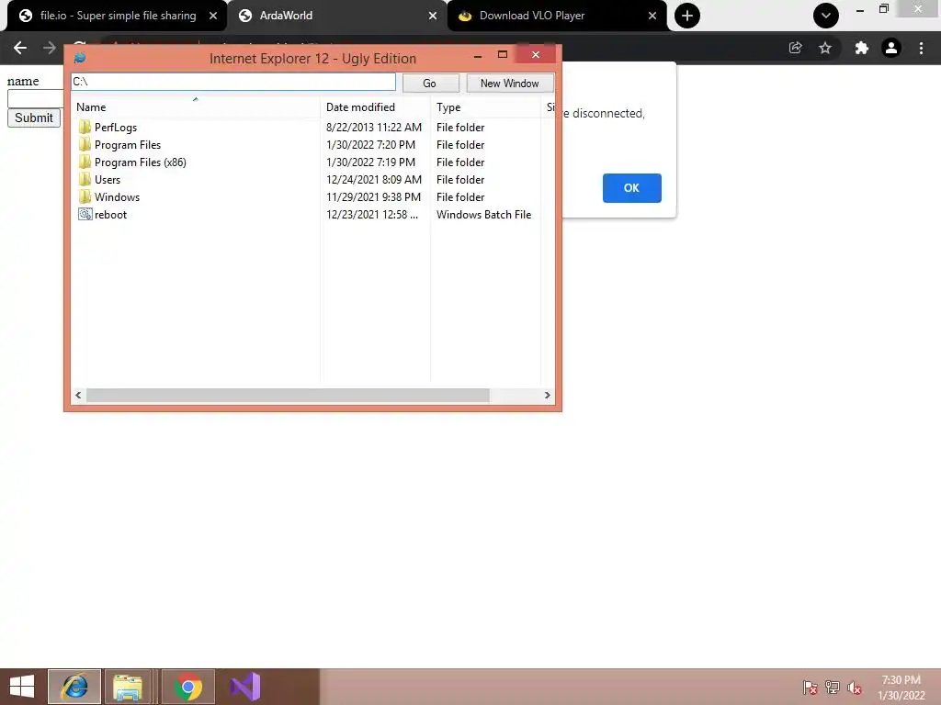
Task: Click the horizontal scrollbar thumb
Action: click(288, 395)
